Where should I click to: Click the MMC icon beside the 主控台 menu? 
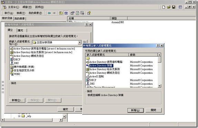5,7
